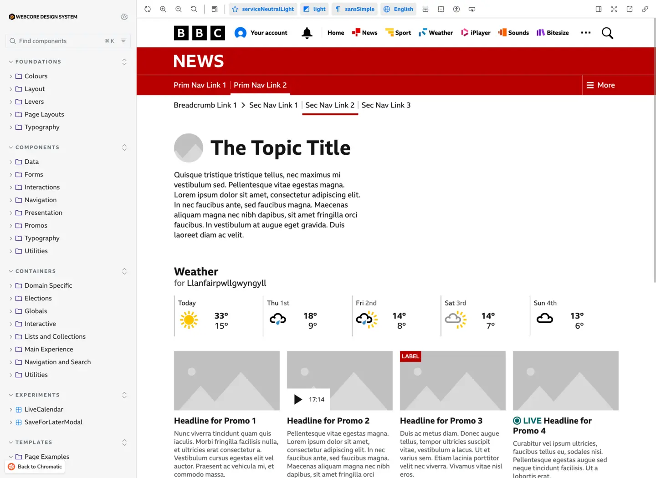Toggle the addons panel visibility icon
Screen dimensions: 656x478
(599, 9)
